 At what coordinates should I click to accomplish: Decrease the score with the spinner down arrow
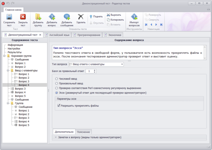(95, 72)
